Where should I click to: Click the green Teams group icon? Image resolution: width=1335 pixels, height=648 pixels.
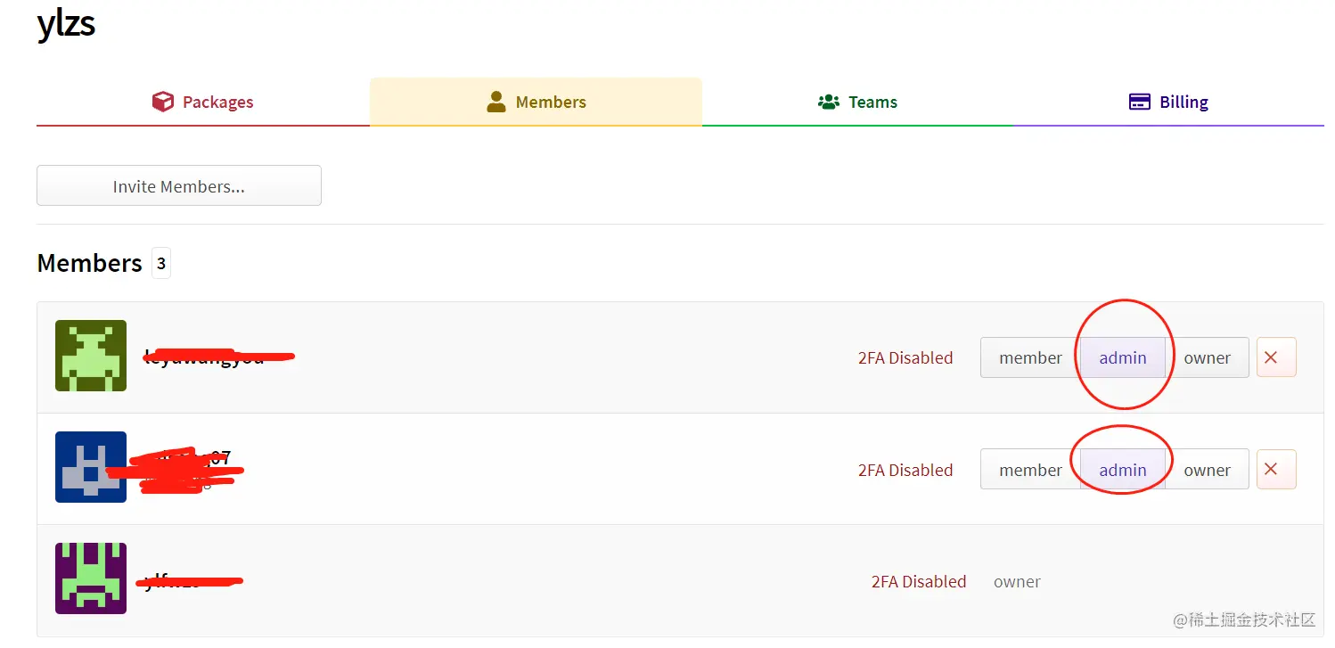pyautogui.click(x=829, y=102)
